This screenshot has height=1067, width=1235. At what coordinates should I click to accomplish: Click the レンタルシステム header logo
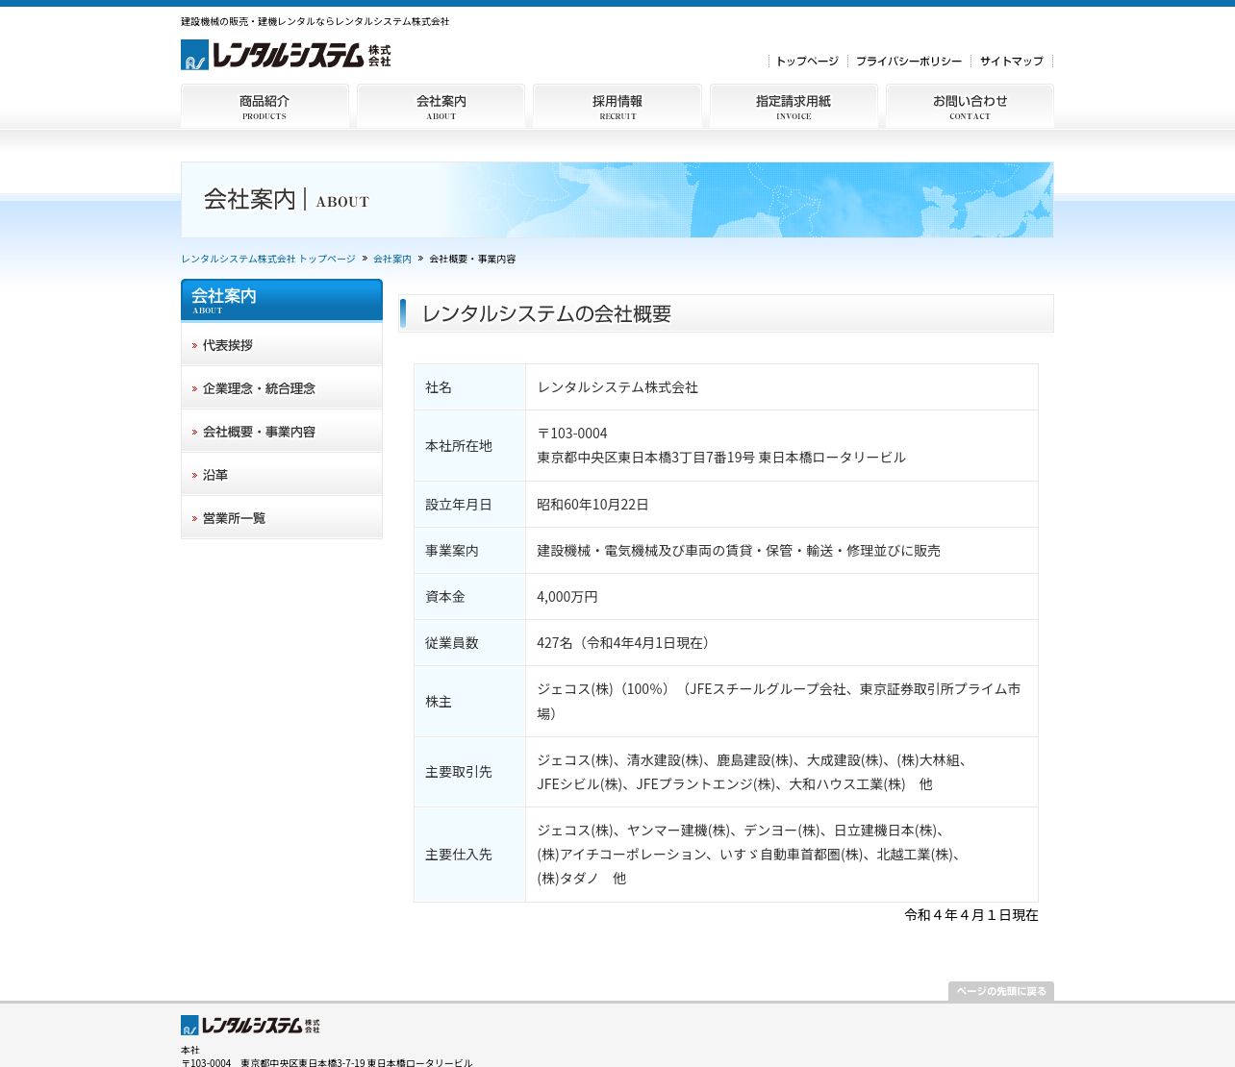(x=286, y=55)
